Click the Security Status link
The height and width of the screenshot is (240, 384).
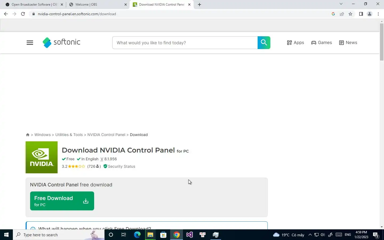(x=119, y=166)
